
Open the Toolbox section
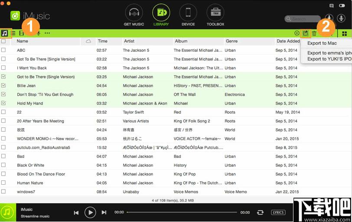(x=215, y=15)
